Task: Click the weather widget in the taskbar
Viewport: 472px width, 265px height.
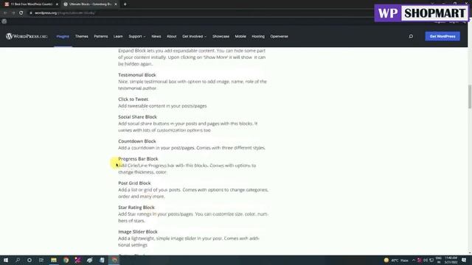Action: 396,260
